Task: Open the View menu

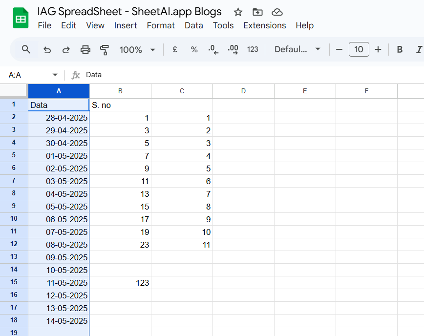Action: coord(95,25)
